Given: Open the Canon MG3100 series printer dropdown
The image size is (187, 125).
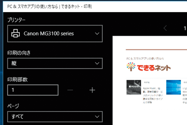Looking at the screenshot, I should tap(55, 34).
